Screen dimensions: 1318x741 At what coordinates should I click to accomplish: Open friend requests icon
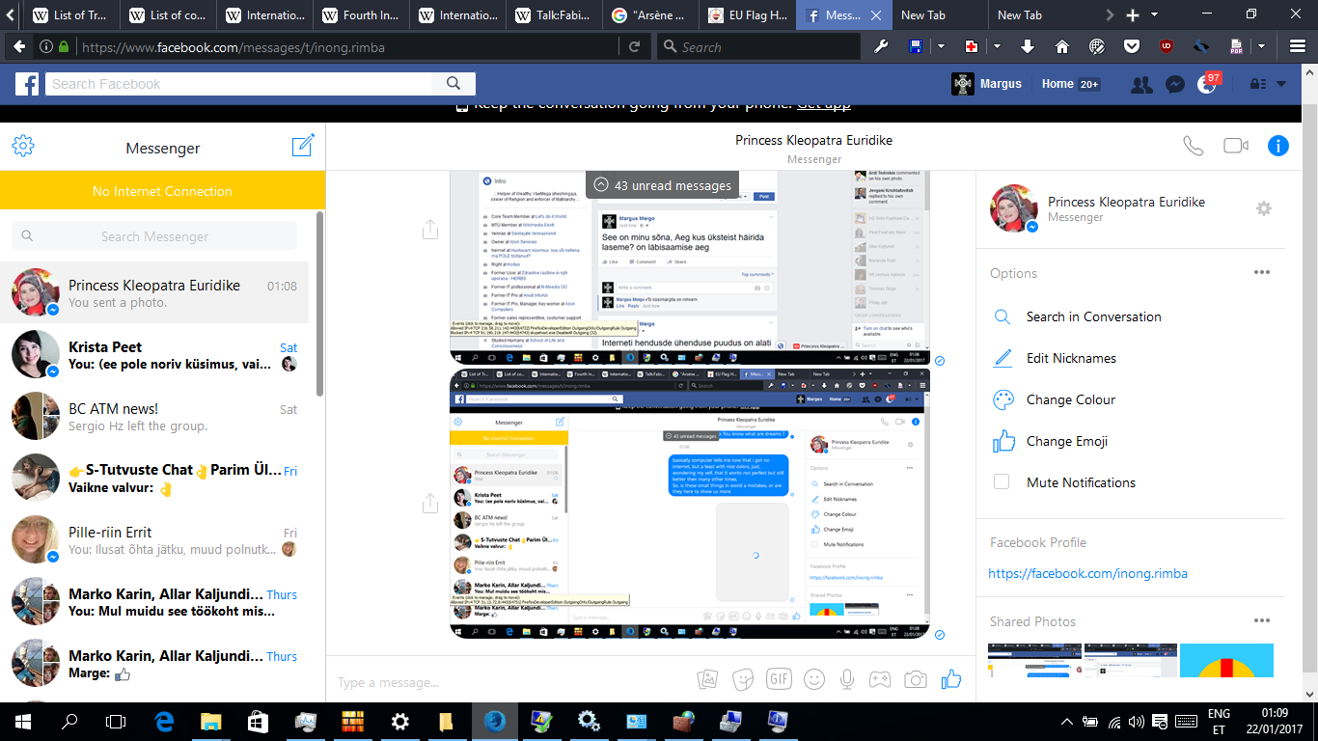pyautogui.click(x=1141, y=84)
